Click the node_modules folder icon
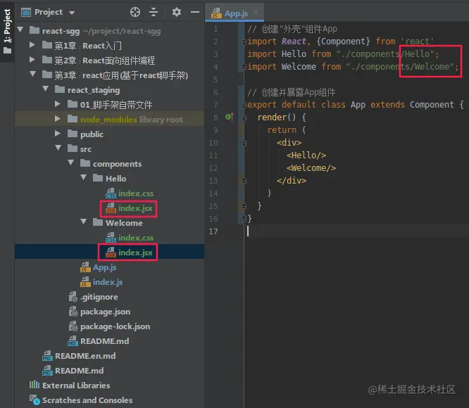 point(73,119)
